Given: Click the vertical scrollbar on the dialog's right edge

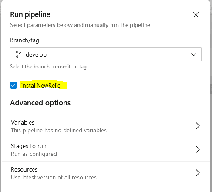Looking at the screenshot, I should (x=211, y=88).
